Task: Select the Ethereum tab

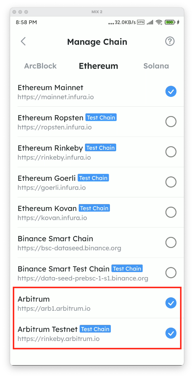Action: click(98, 66)
